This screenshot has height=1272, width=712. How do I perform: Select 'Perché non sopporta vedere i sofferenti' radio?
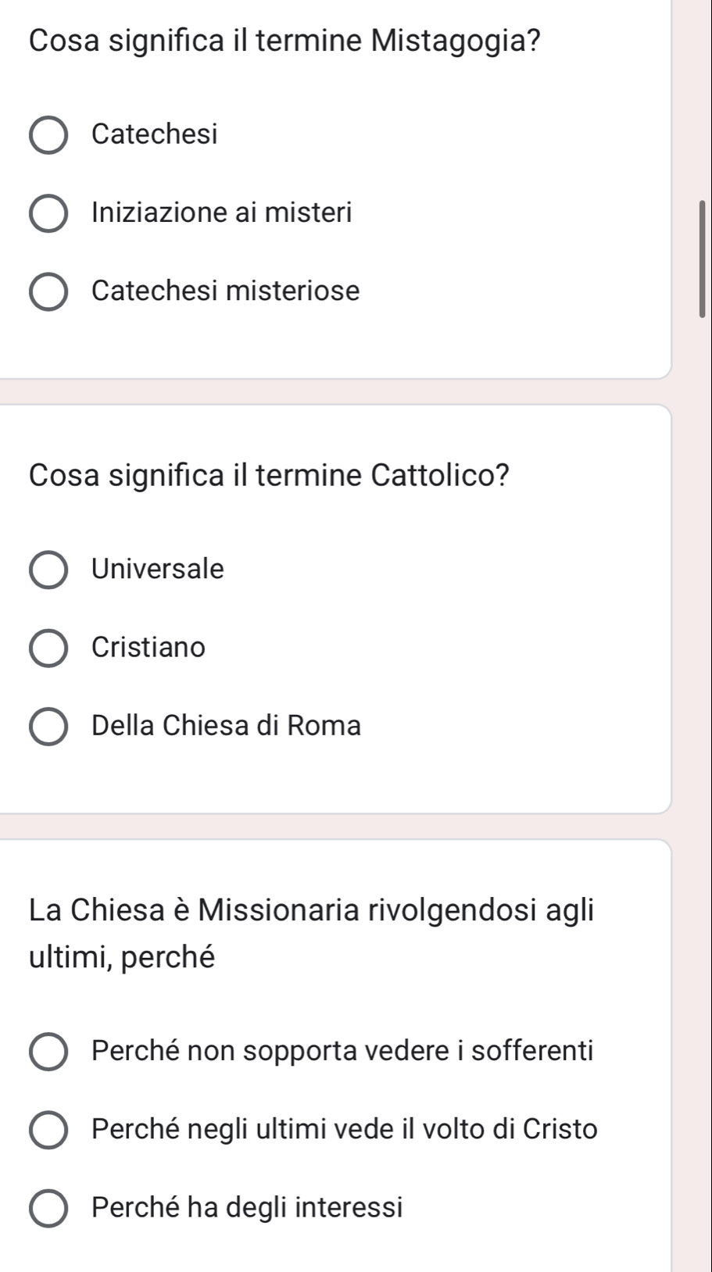click(48, 1052)
